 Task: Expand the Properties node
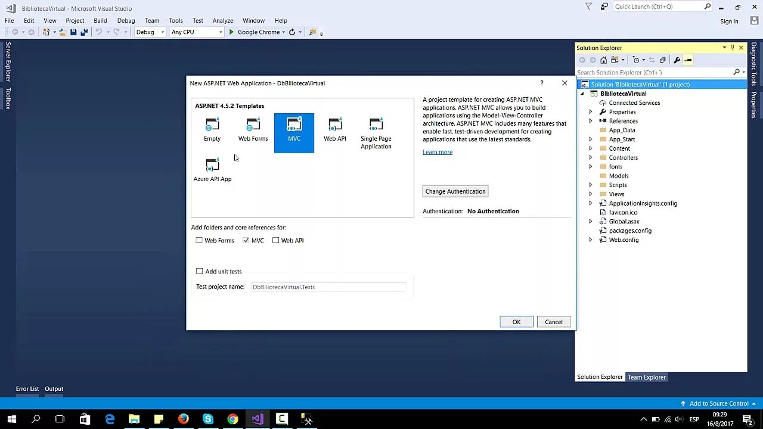pyautogui.click(x=591, y=112)
